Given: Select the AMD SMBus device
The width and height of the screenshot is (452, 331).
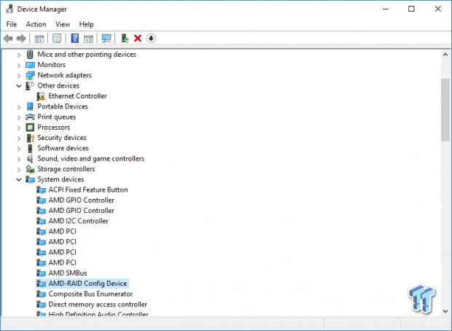Looking at the screenshot, I should [x=68, y=273].
